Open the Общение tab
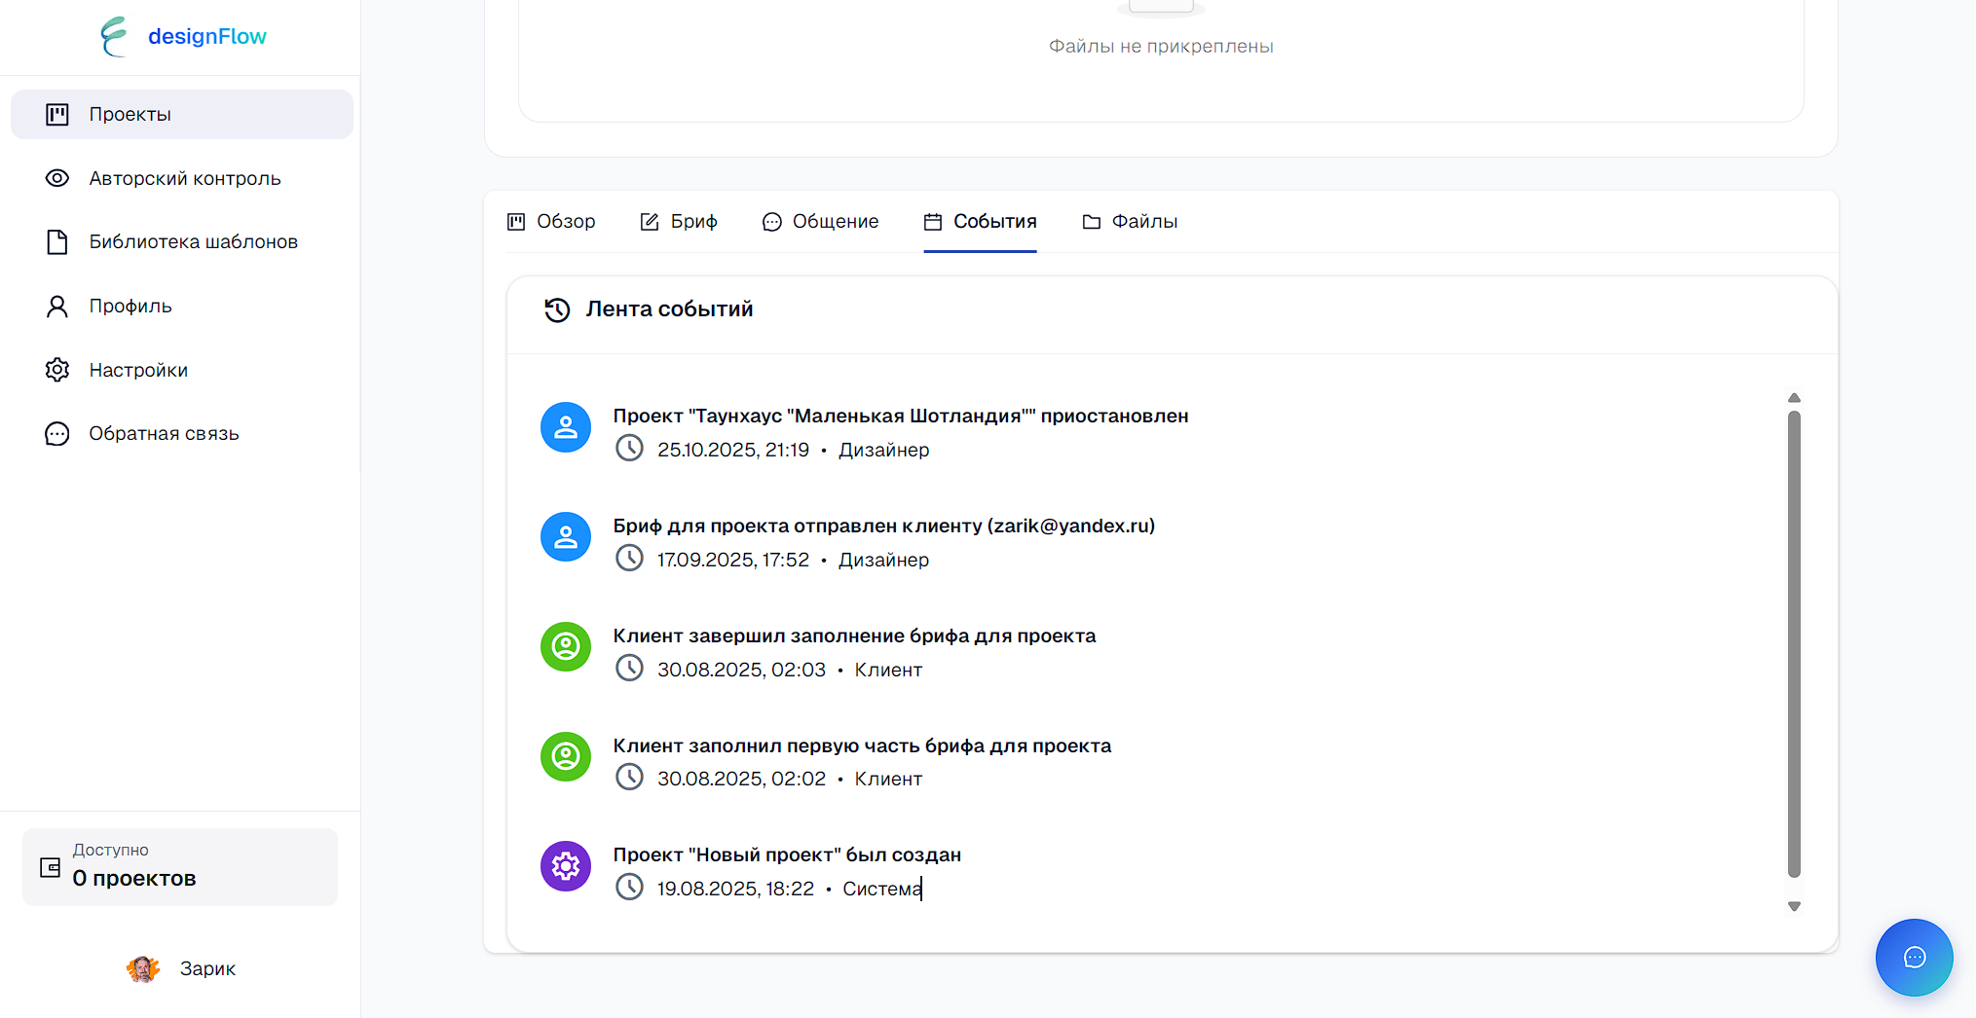The image size is (1976, 1018). 820,222
